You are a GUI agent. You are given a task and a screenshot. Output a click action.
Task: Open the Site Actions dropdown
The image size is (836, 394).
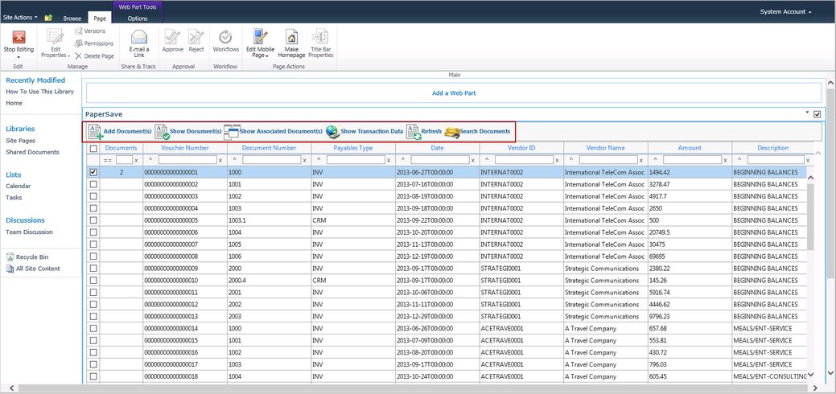(x=21, y=18)
